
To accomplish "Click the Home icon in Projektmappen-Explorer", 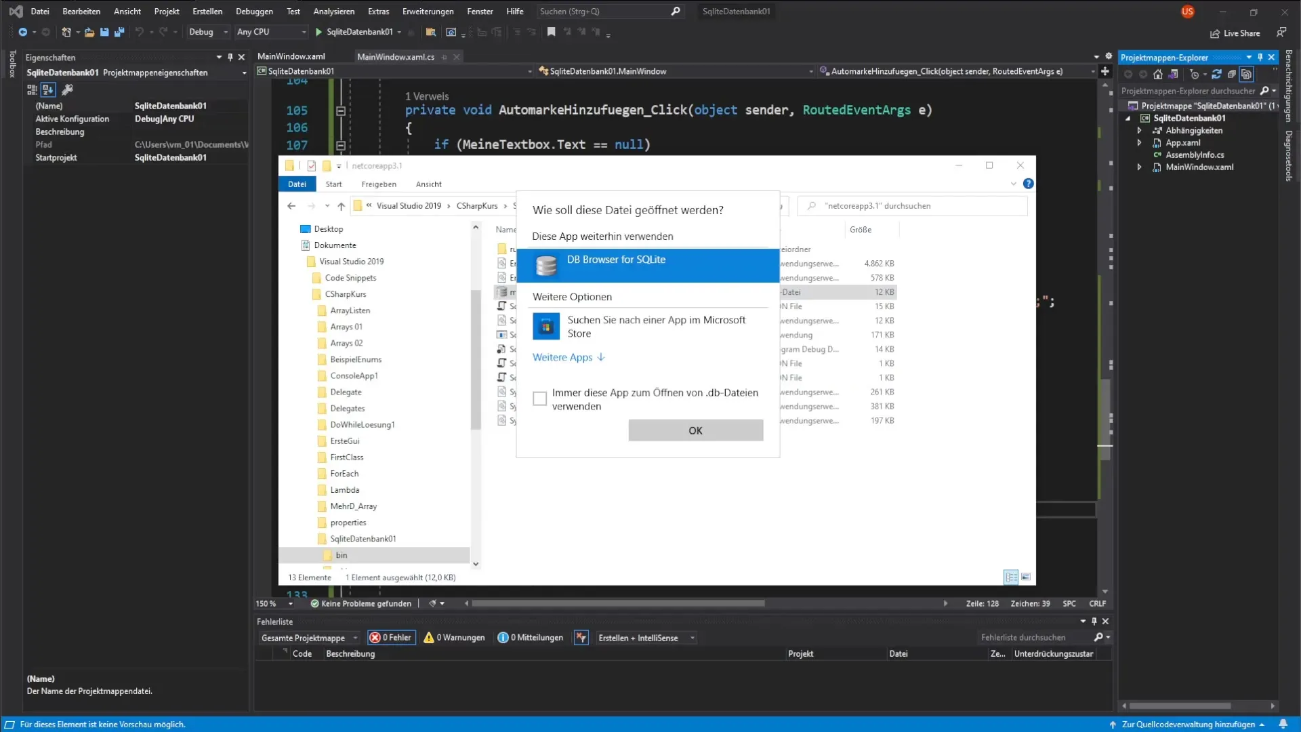I will point(1158,75).
